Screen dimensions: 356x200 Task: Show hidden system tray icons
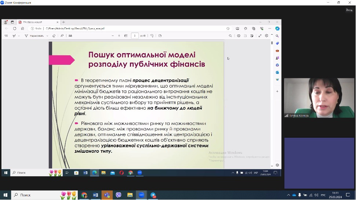point(288,195)
